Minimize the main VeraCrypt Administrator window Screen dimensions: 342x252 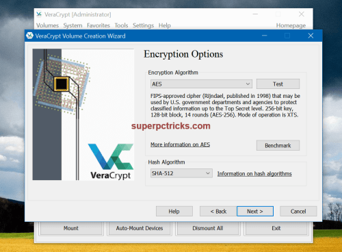(x=255, y=14)
